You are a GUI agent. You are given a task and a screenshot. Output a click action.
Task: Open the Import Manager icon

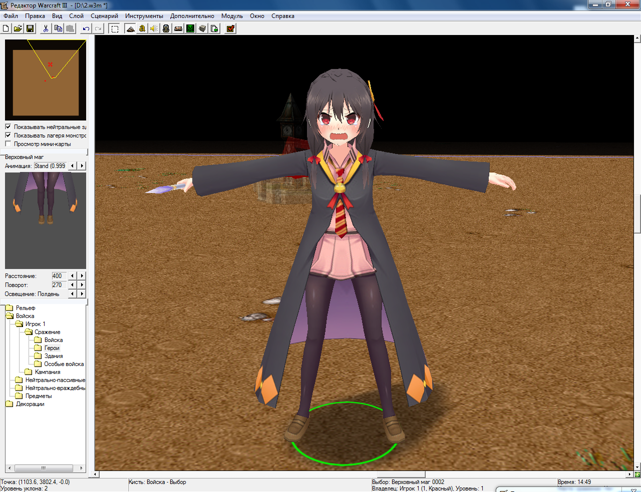(214, 28)
